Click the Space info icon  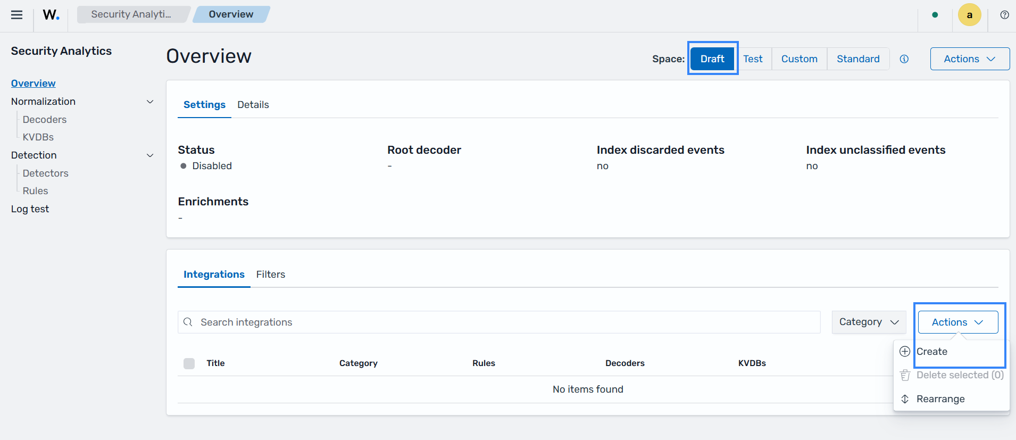(x=904, y=59)
